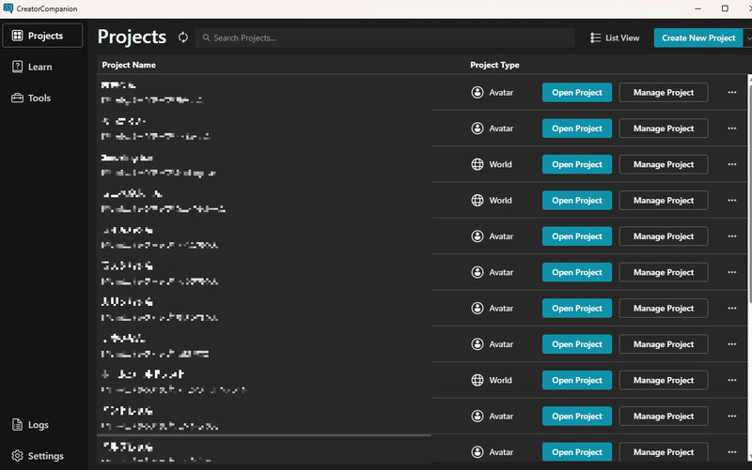Click the Avatar type icon in the tenth row
Image resolution: width=752 pixels, height=470 pixels.
tap(478, 416)
